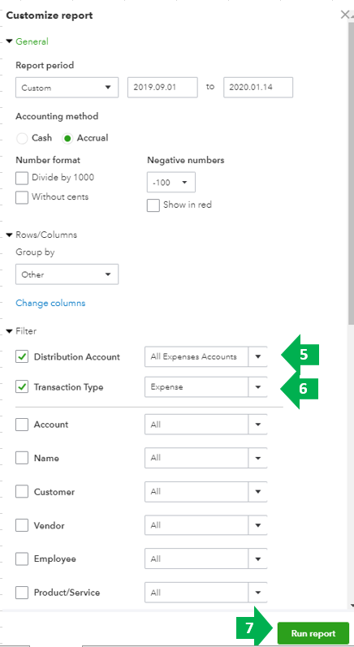Open the All Expenses Accounts dropdown arrow

tap(258, 357)
